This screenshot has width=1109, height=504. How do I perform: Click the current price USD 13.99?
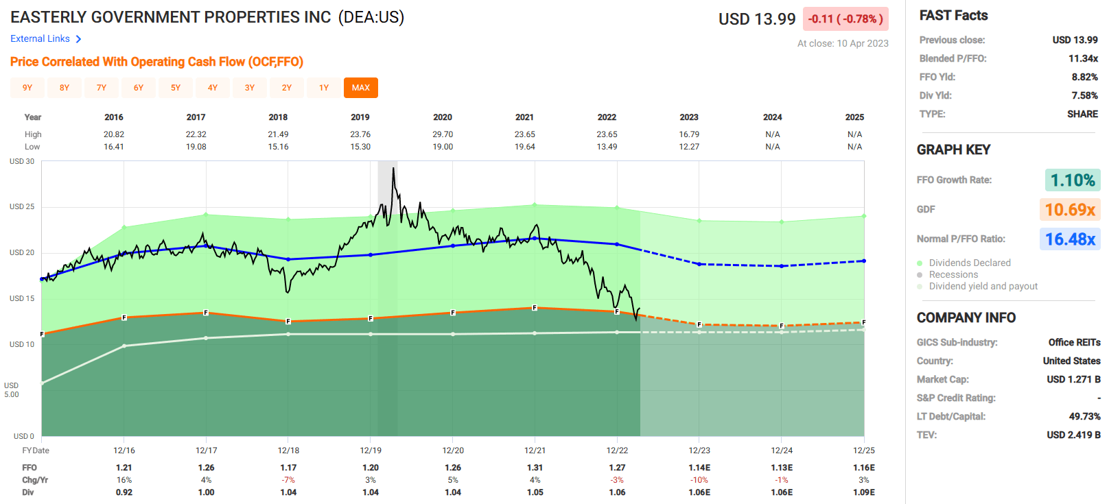(x=757, y=19)
